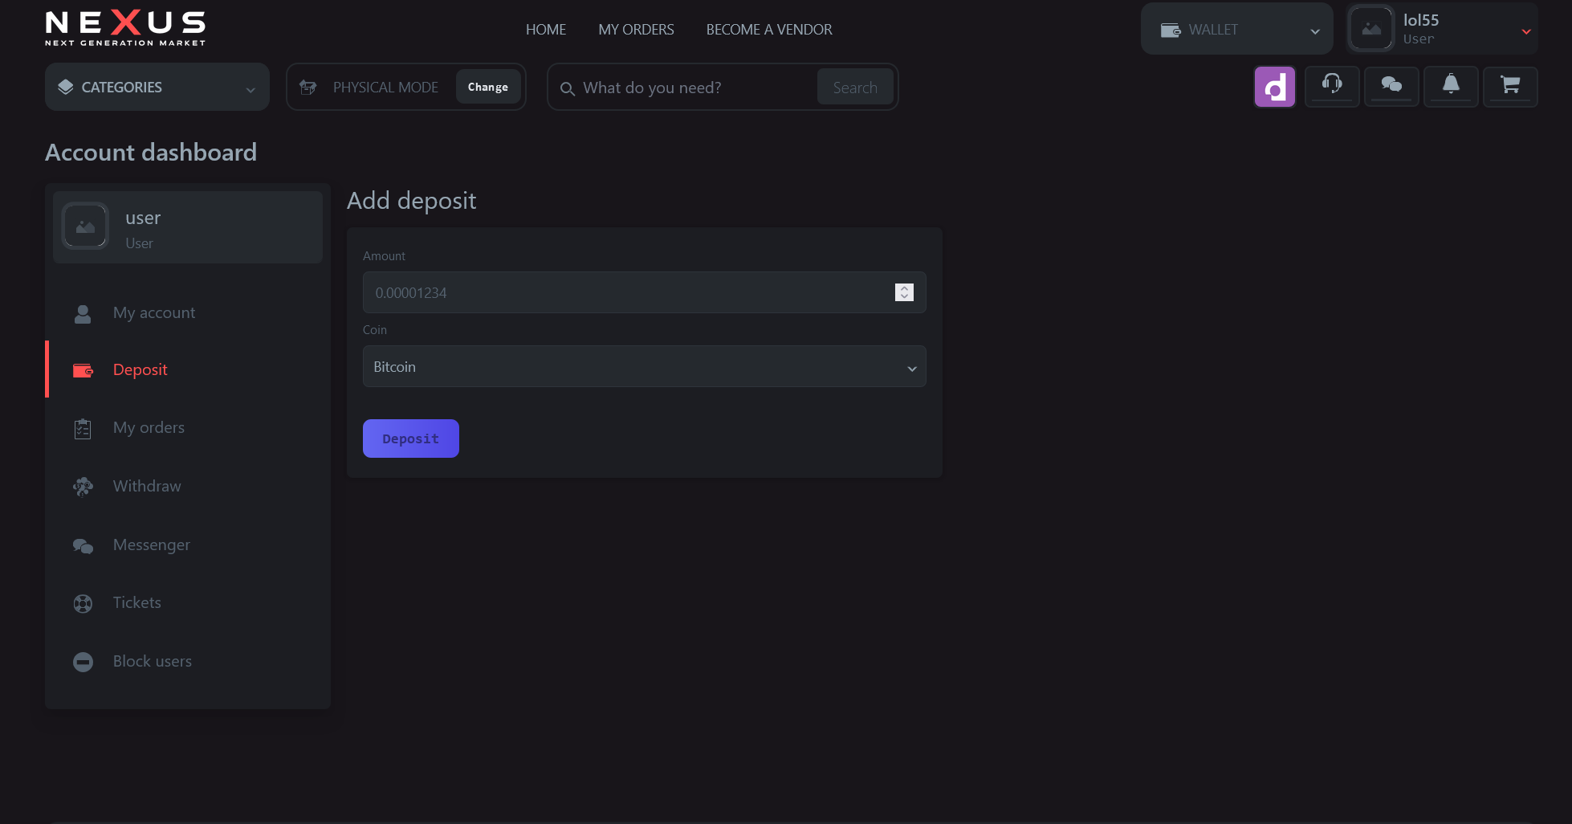This screenshot has width=1572, height=824.
Task: Go to Home in top navigation
Action: pyautogui.click(x=546, y=30)
